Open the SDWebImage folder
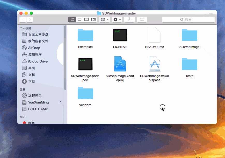The height and width of the screenshot is (158, 225). [x=190, y=35]
